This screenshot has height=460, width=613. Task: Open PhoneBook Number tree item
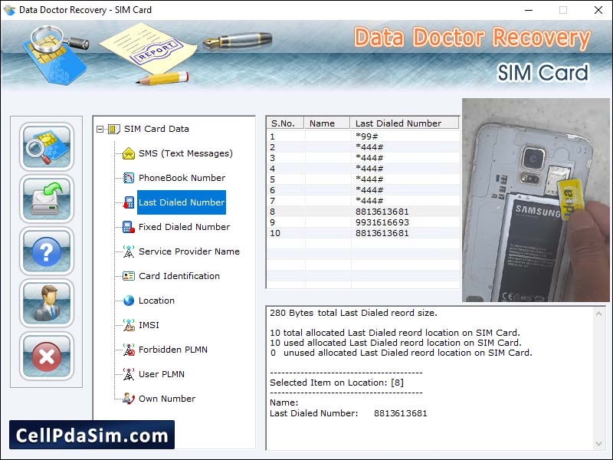click(x=182, y=178)
